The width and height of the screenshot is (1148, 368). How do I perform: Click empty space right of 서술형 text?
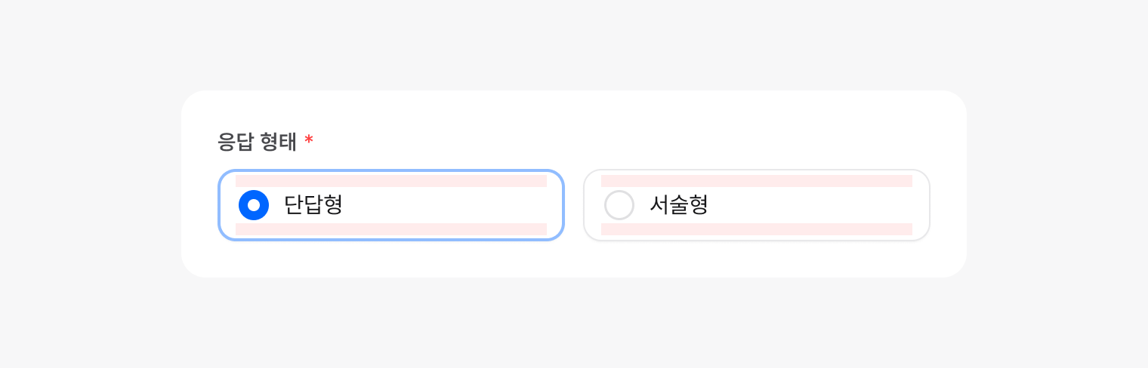816,205
